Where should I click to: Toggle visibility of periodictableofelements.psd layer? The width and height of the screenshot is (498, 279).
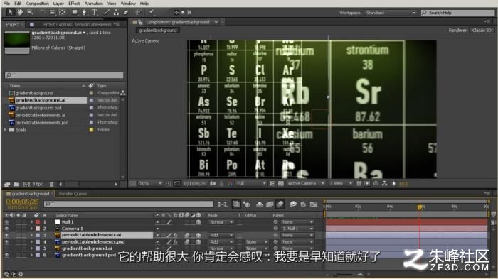click(6, 242)
